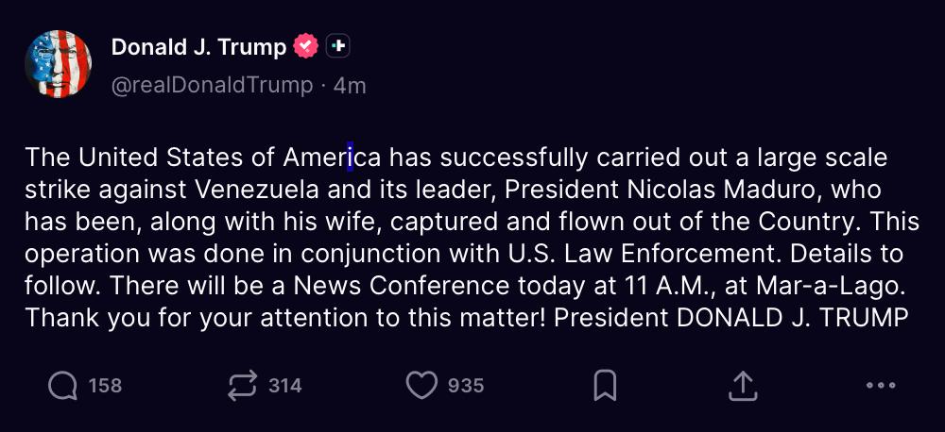Click the closing "DONALD J. TRUMP" signature text
This screenshot has height=432, width=945.
792,318
